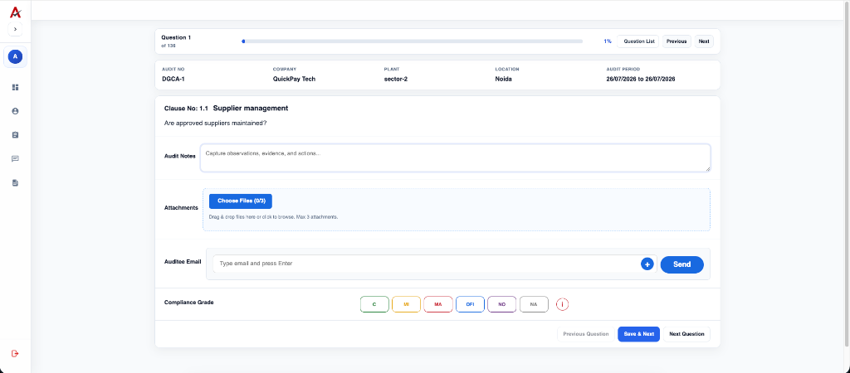This screenshot has width=850, height=373.
Task: Click the plant value sector-2
Action: pyautogui.click(x=396, y=79)
